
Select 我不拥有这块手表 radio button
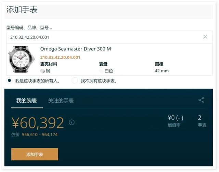pos(75,81)
